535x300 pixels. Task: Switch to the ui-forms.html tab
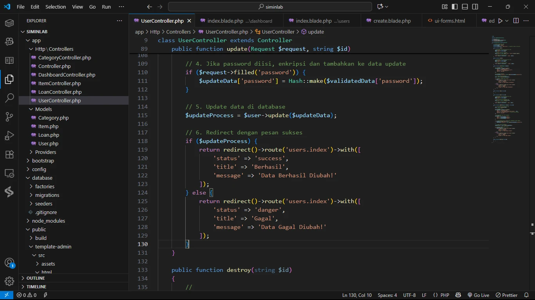(x=450, y=21)
